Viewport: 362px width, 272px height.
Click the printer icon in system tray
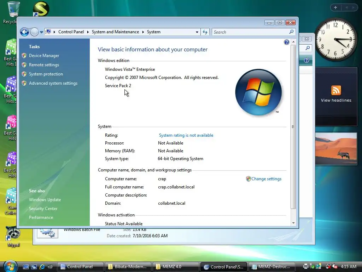305,266
